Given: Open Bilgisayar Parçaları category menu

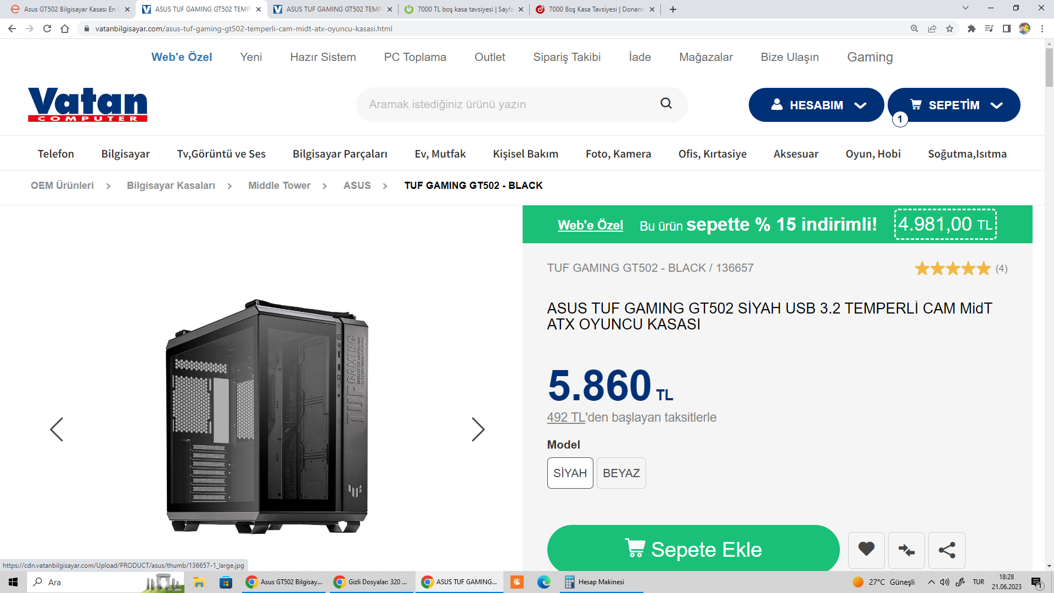Looking at the screenshot, I should tap(340, 154).
